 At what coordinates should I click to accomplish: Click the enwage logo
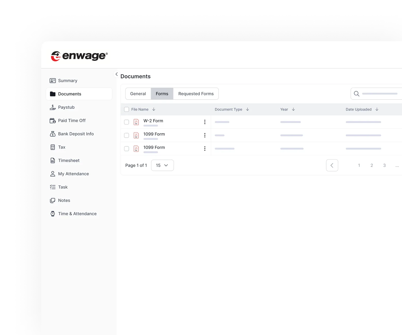79,56
